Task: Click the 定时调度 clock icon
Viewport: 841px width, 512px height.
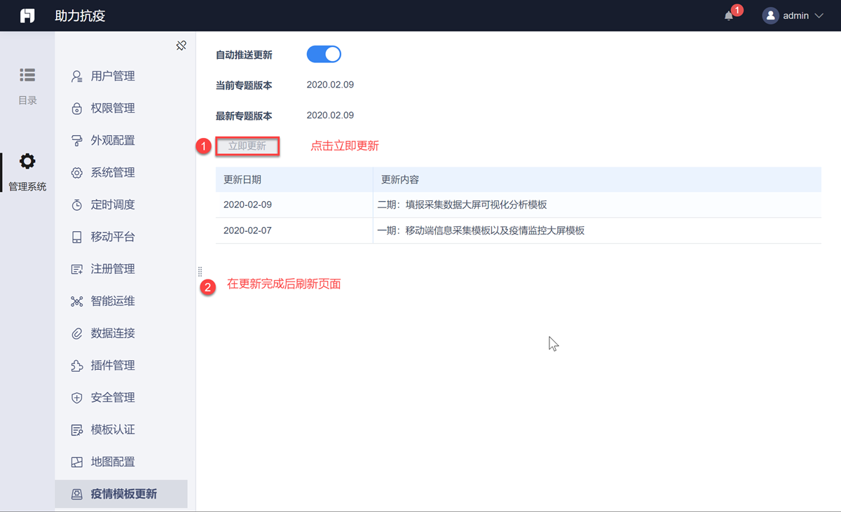Action: (77, 205)
